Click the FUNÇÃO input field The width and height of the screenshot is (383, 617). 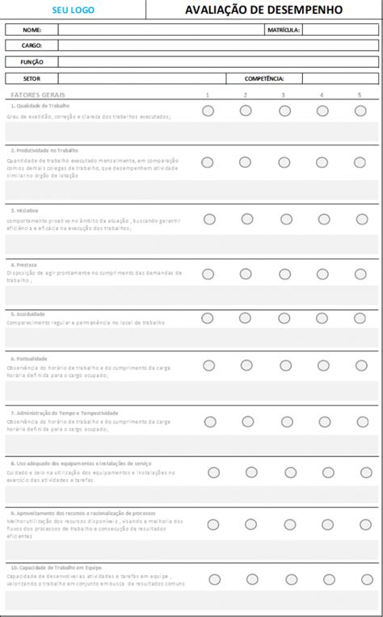click(218, 61)
